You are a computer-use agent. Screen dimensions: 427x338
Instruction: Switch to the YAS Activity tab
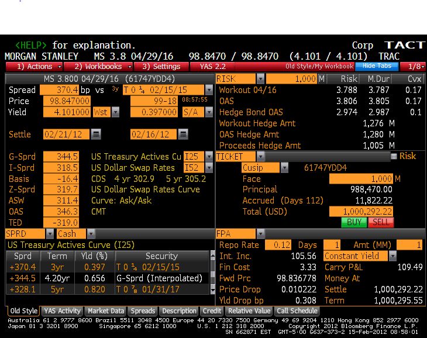tap(62, 311)
